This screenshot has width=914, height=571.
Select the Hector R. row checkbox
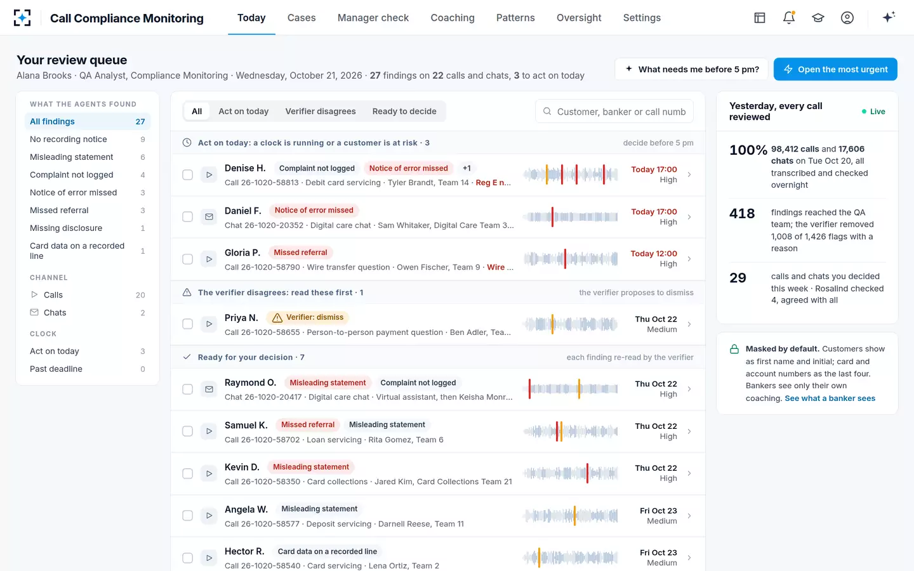pyautogui.click(x=187, y=558)
